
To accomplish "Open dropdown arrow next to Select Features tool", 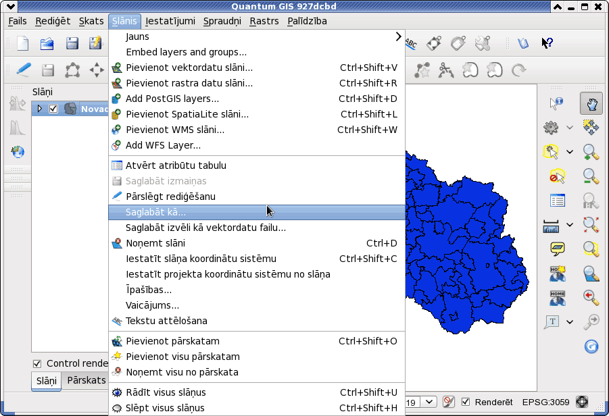I will click(x=569, y=152).
